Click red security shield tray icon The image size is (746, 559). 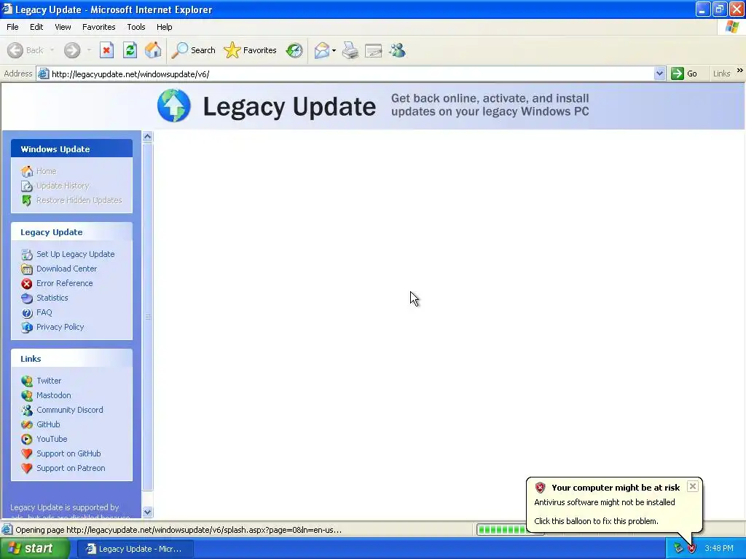point(691,549)
